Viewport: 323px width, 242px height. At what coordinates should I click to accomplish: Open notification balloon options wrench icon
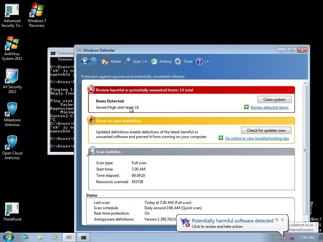(x=277, y=220)
